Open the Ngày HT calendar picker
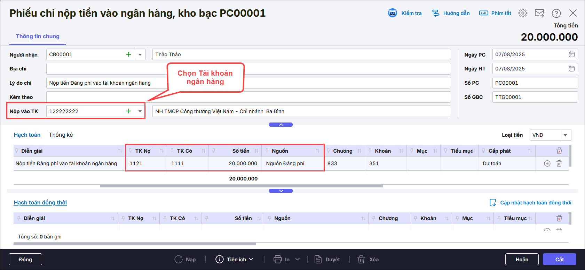 click(571, 69)
